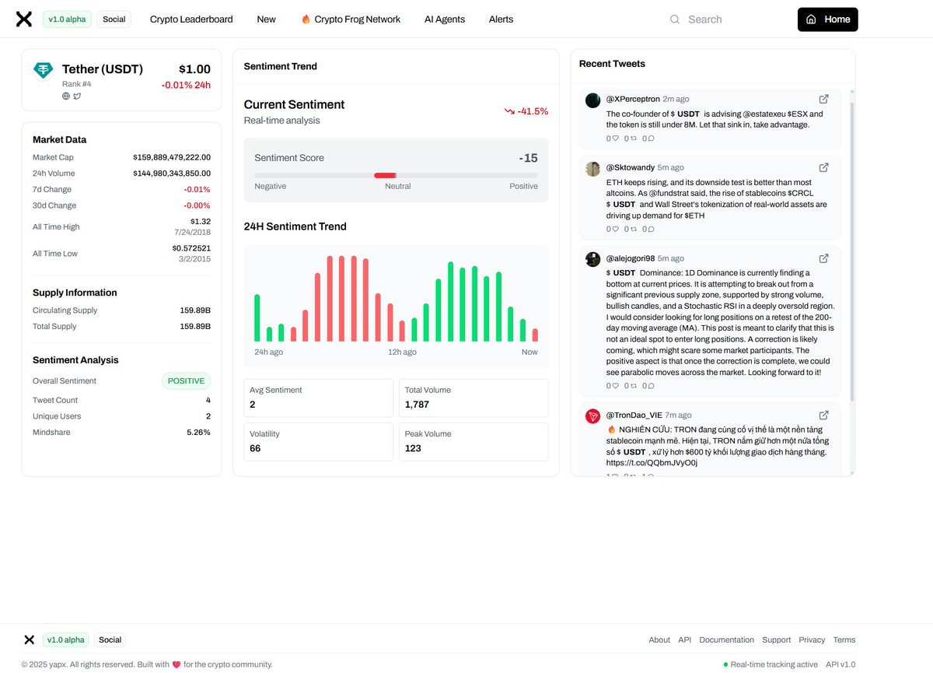Click the reply bubble on @XPerceptron tweet
The height and width of the screenshot is (673, 933).
point(651,138)
